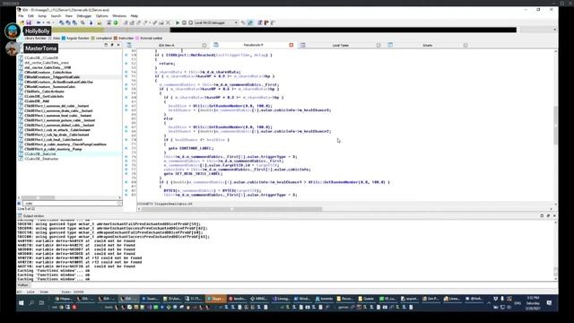
Task: Click the highlighted icon right of debugger dropdown
Action: pyautogui.click(x=250, y=22)
